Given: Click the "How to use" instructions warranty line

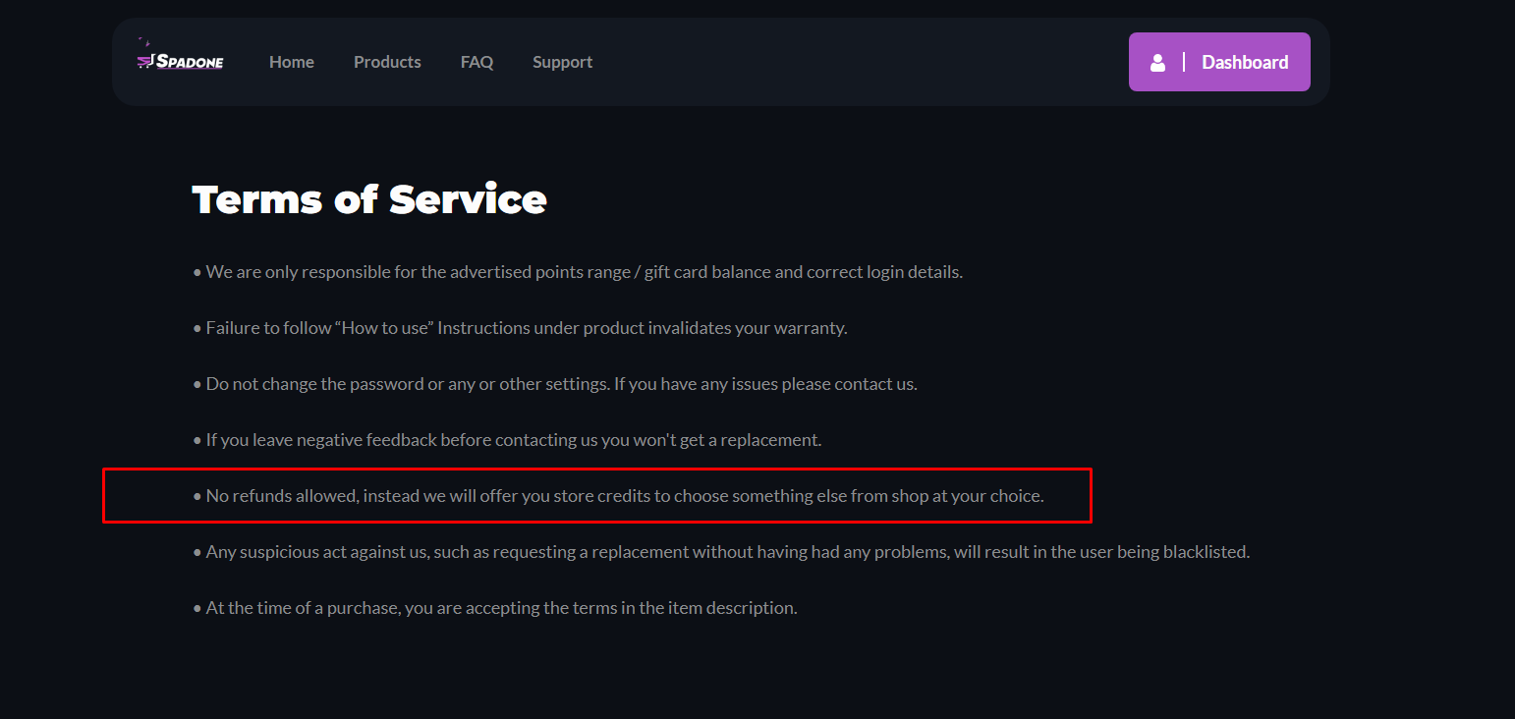Looking at the screenshot, I should [x=520, y=328].
